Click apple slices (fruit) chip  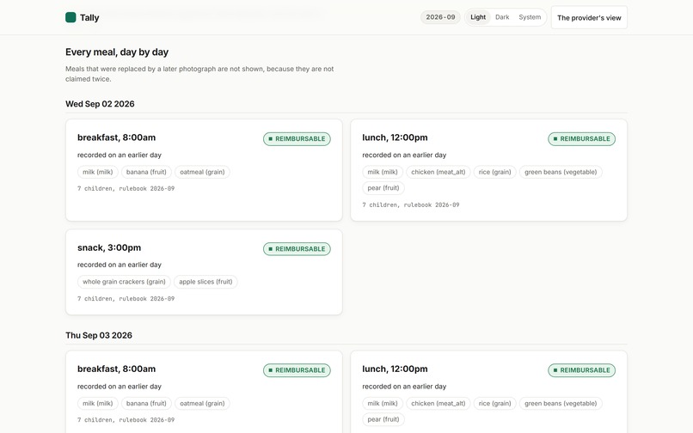click(205, 282)
